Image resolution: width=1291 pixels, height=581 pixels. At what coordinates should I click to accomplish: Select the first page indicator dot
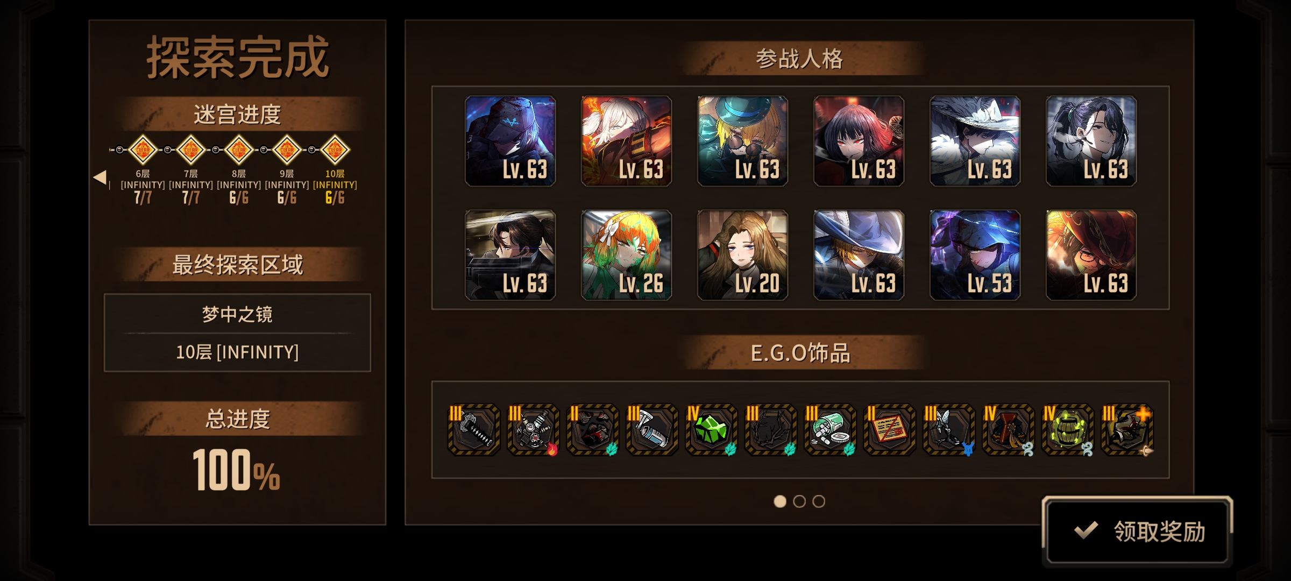(x=780, y=501)
